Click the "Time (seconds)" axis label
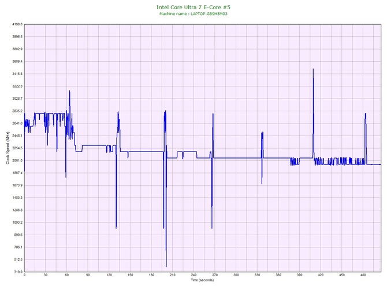 coord(202,280)
